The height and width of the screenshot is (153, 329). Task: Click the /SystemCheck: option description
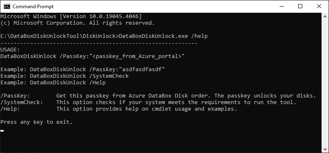[x=148, y=102]
